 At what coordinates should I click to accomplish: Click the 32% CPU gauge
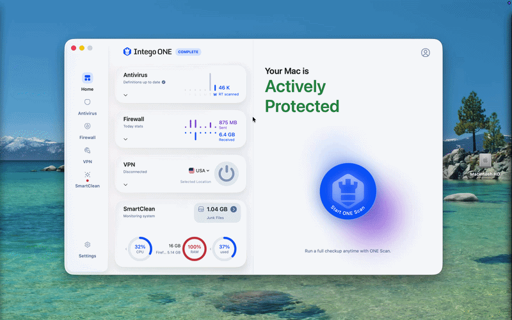coord(140,249)
